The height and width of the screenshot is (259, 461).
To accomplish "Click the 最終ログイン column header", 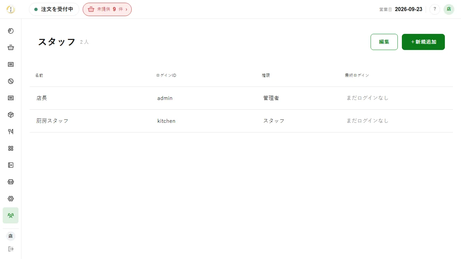I will pos(357,75).
